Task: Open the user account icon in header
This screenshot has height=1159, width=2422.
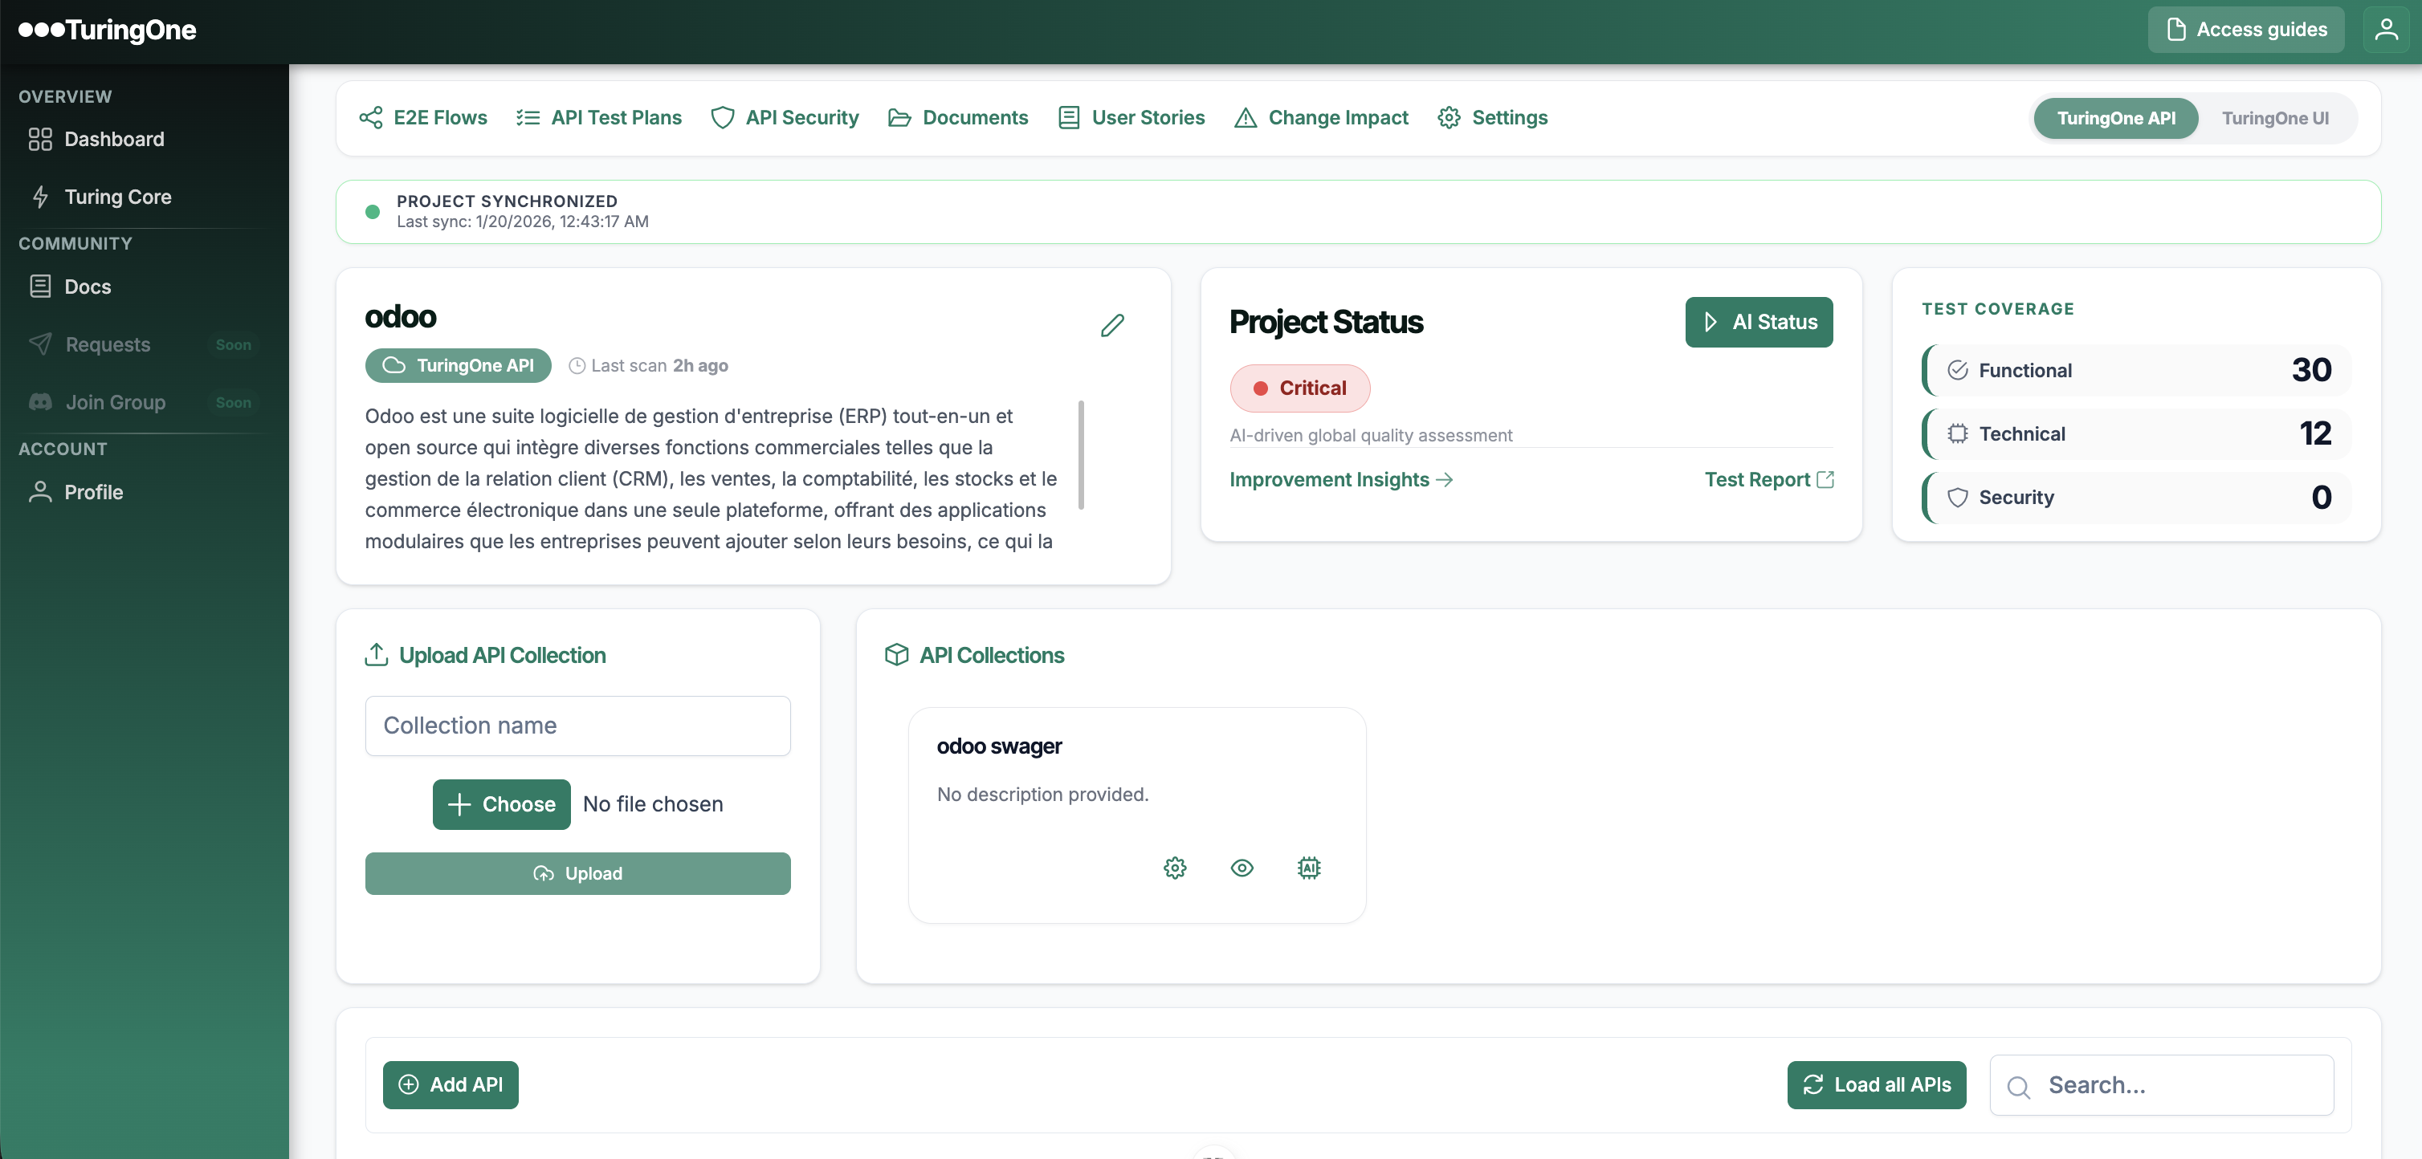Action: [x=2387, y=30]
